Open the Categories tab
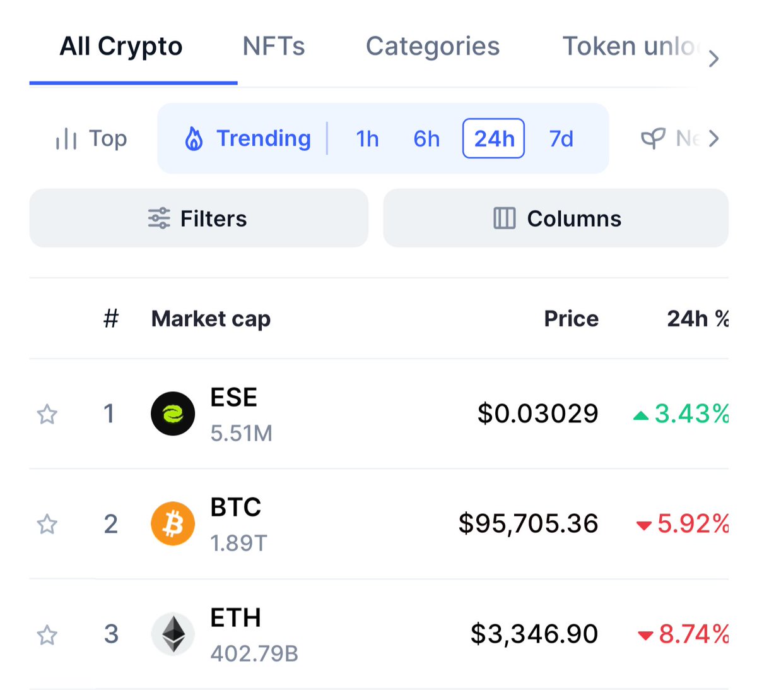 (x=433, y=46)
